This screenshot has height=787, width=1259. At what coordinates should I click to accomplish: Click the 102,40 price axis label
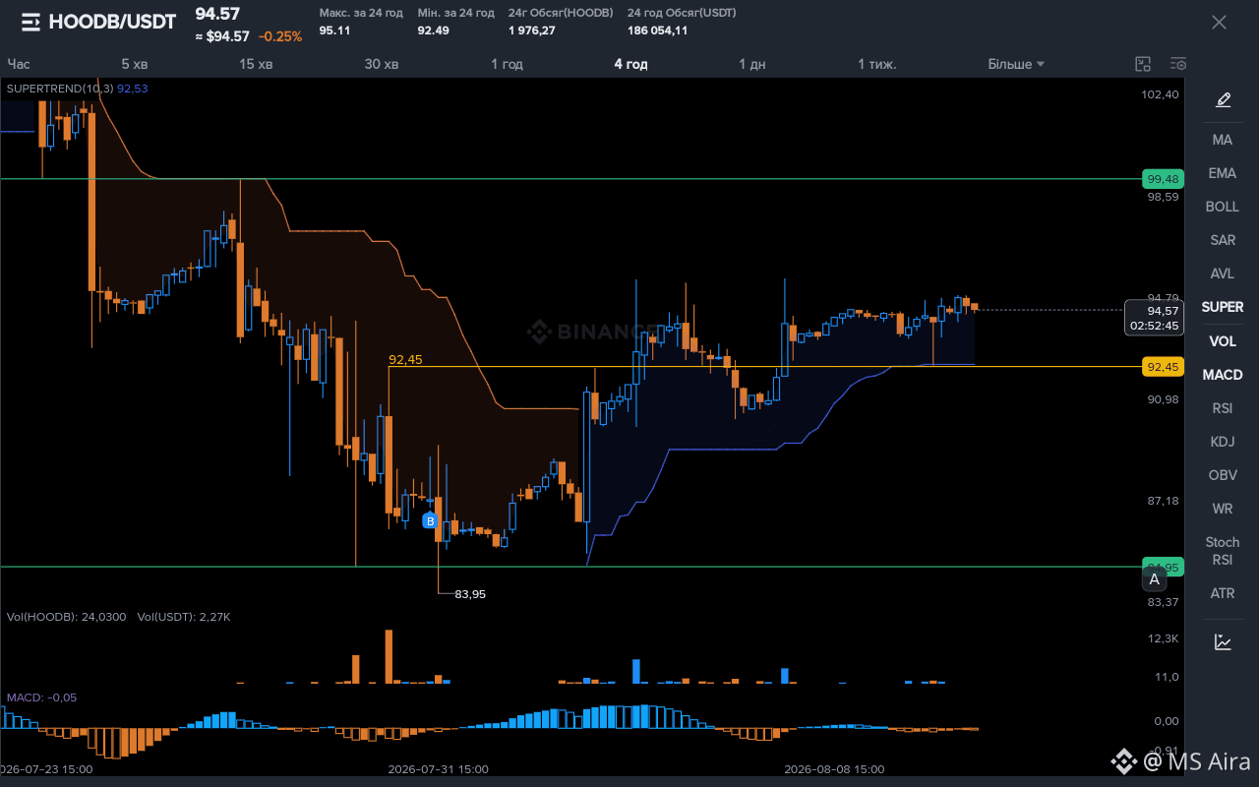[x=1160, y=94]
